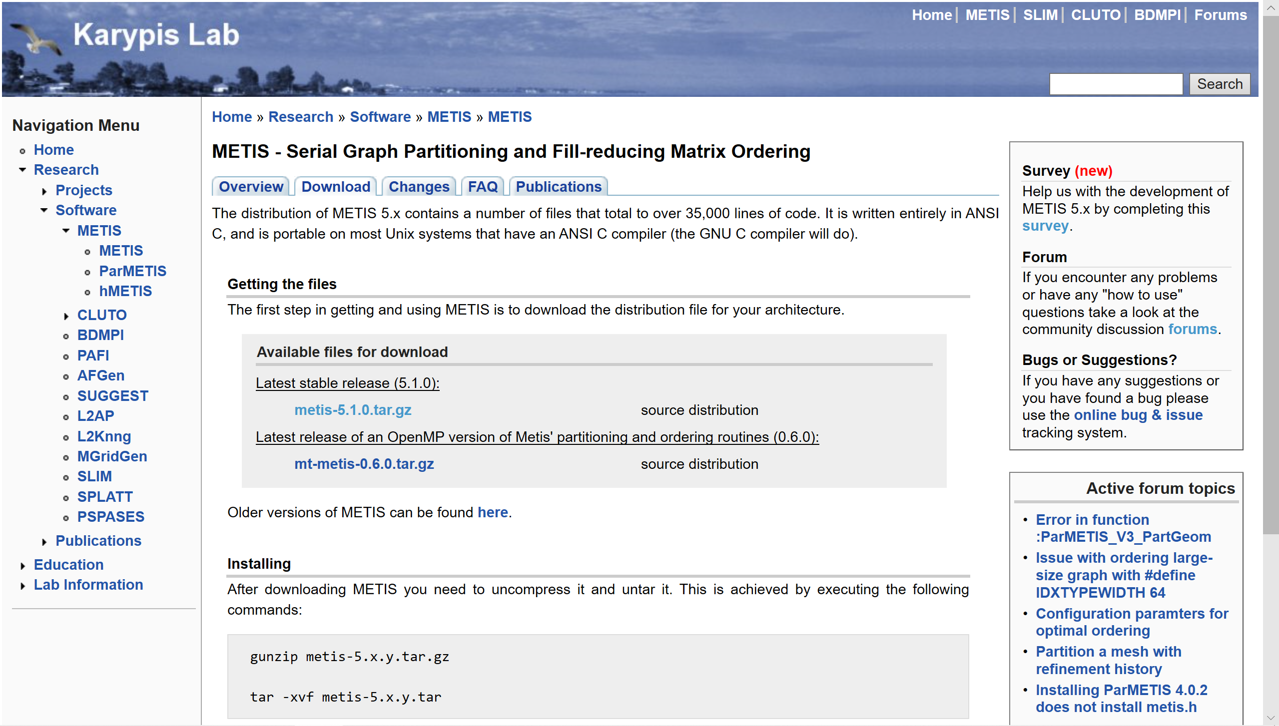
Task: Select the Overview tab
Action: point(251,187)
